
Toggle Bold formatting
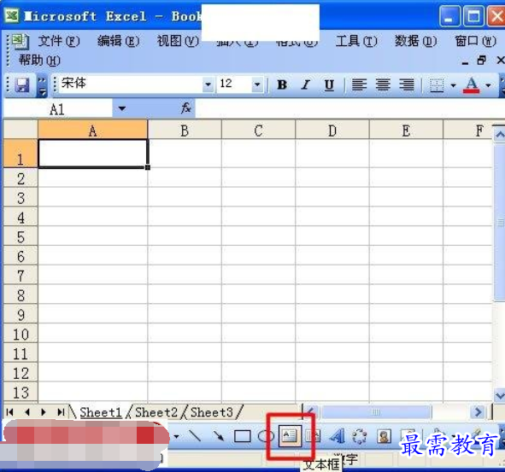tap(282, 85)
